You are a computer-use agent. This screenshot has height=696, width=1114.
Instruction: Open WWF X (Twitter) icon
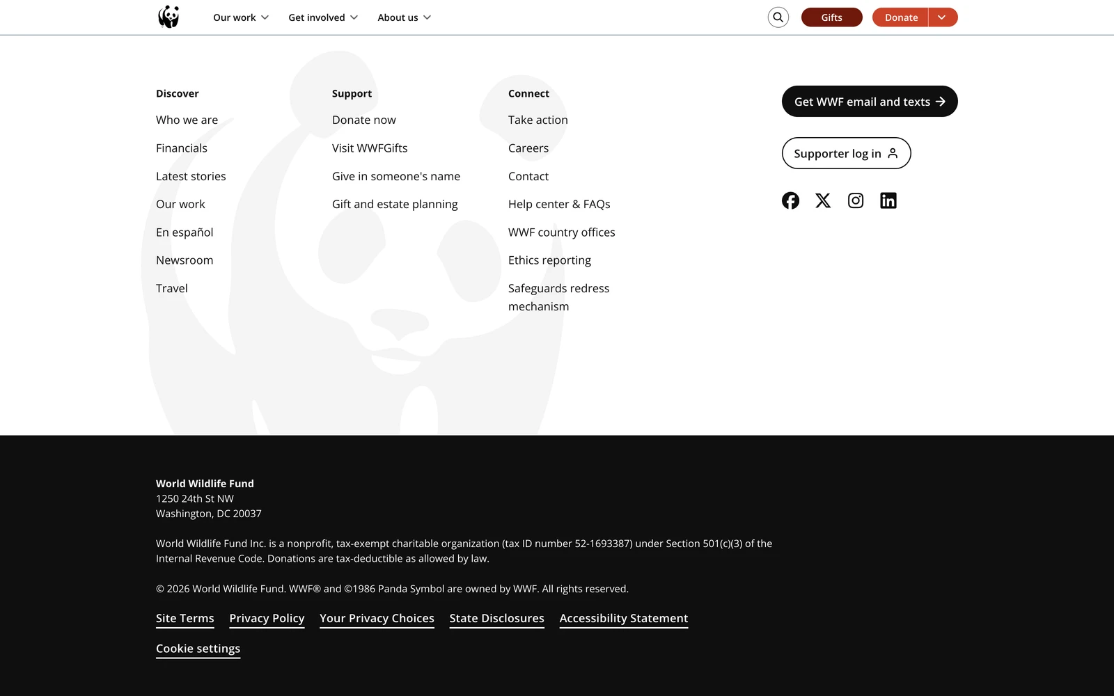click(823, 200)
